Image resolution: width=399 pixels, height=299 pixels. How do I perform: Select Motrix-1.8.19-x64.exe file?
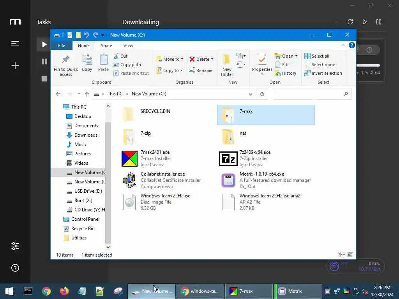[x=266, y=180]
